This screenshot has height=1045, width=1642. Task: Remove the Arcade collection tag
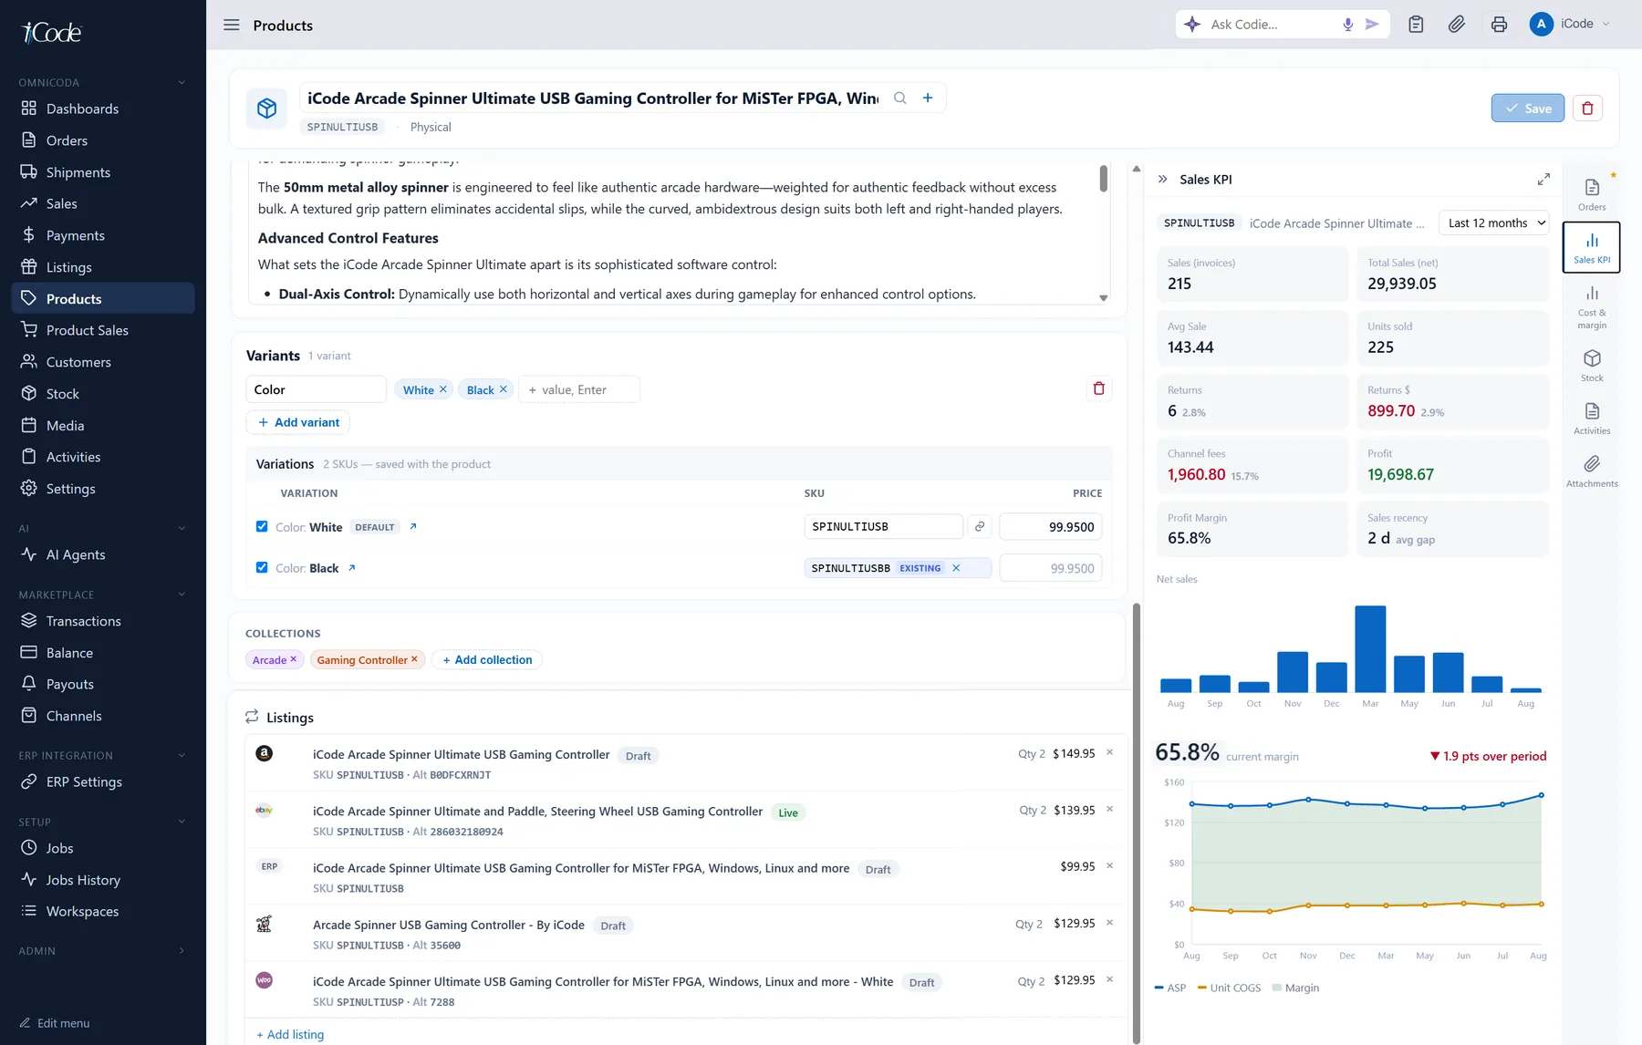(x=294, y=659)
